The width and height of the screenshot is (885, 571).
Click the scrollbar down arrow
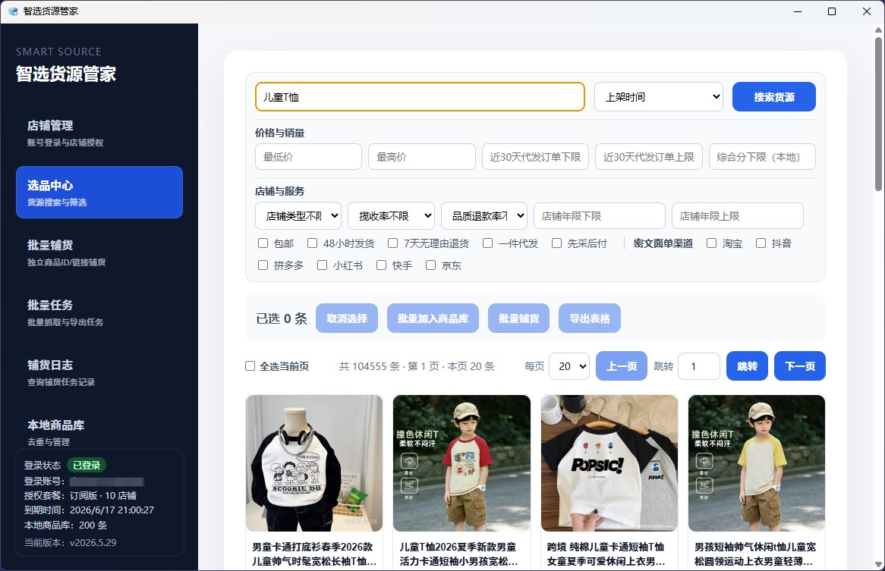pyautogui.click(x=879, y=565)
